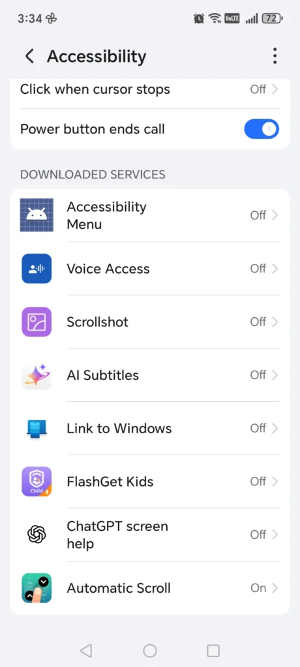
Task: Open the three-dot overflow menu
Action: pos(275,56)
